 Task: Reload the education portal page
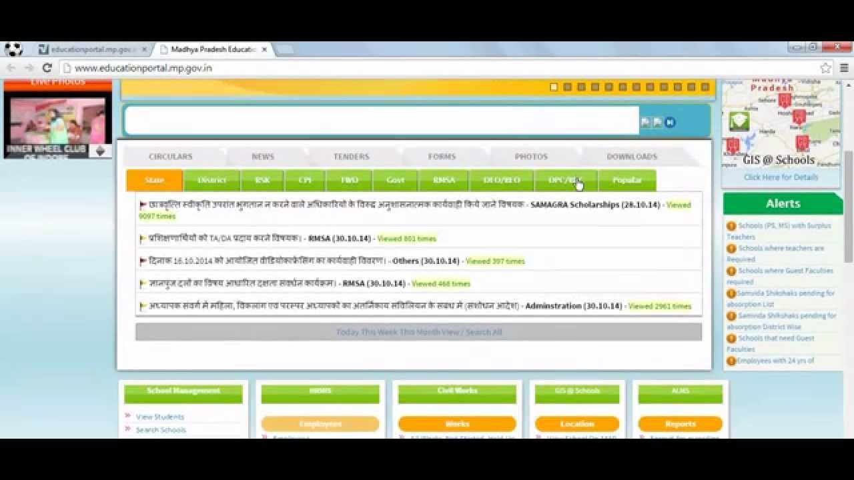point(47,68)
